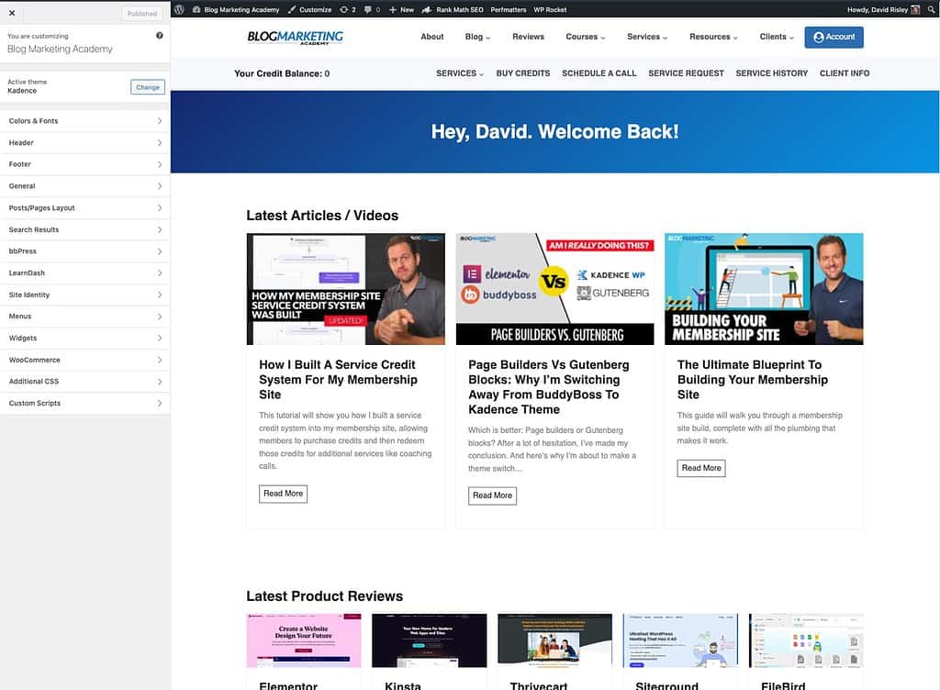Open Rank Math SEO menu
The image size is (940, 690).
click(453, 9)
